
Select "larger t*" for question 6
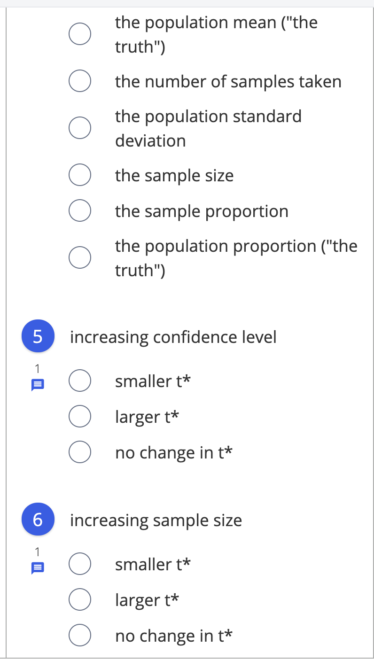pyautogui.click(x=79, y=599)
